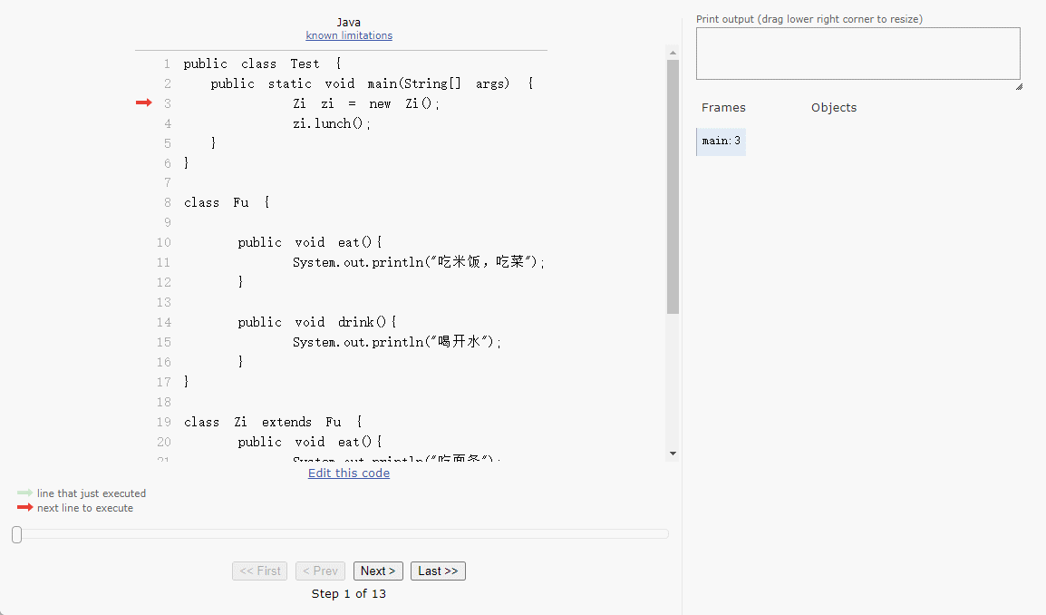Click the red arrow beside line 3
Viewport: 1046px width, 615px height.
pos(143,103)
